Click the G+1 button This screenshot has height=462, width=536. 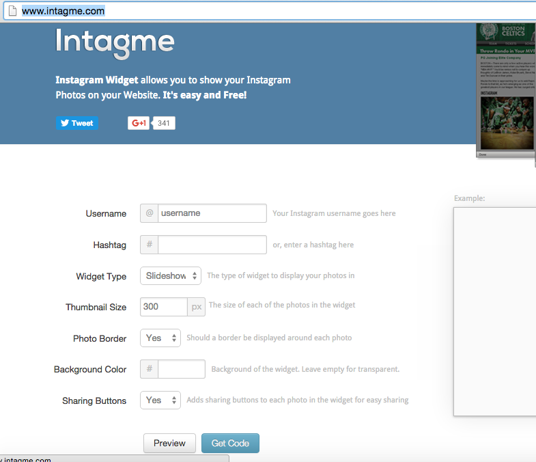139,123
